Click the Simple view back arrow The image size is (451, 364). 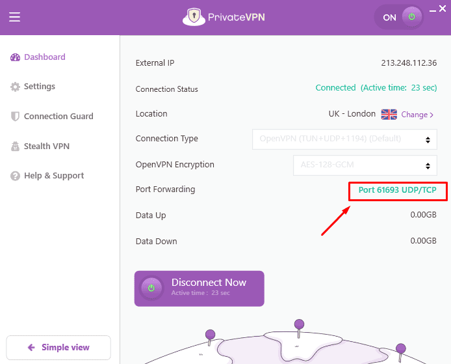[31, 347]
